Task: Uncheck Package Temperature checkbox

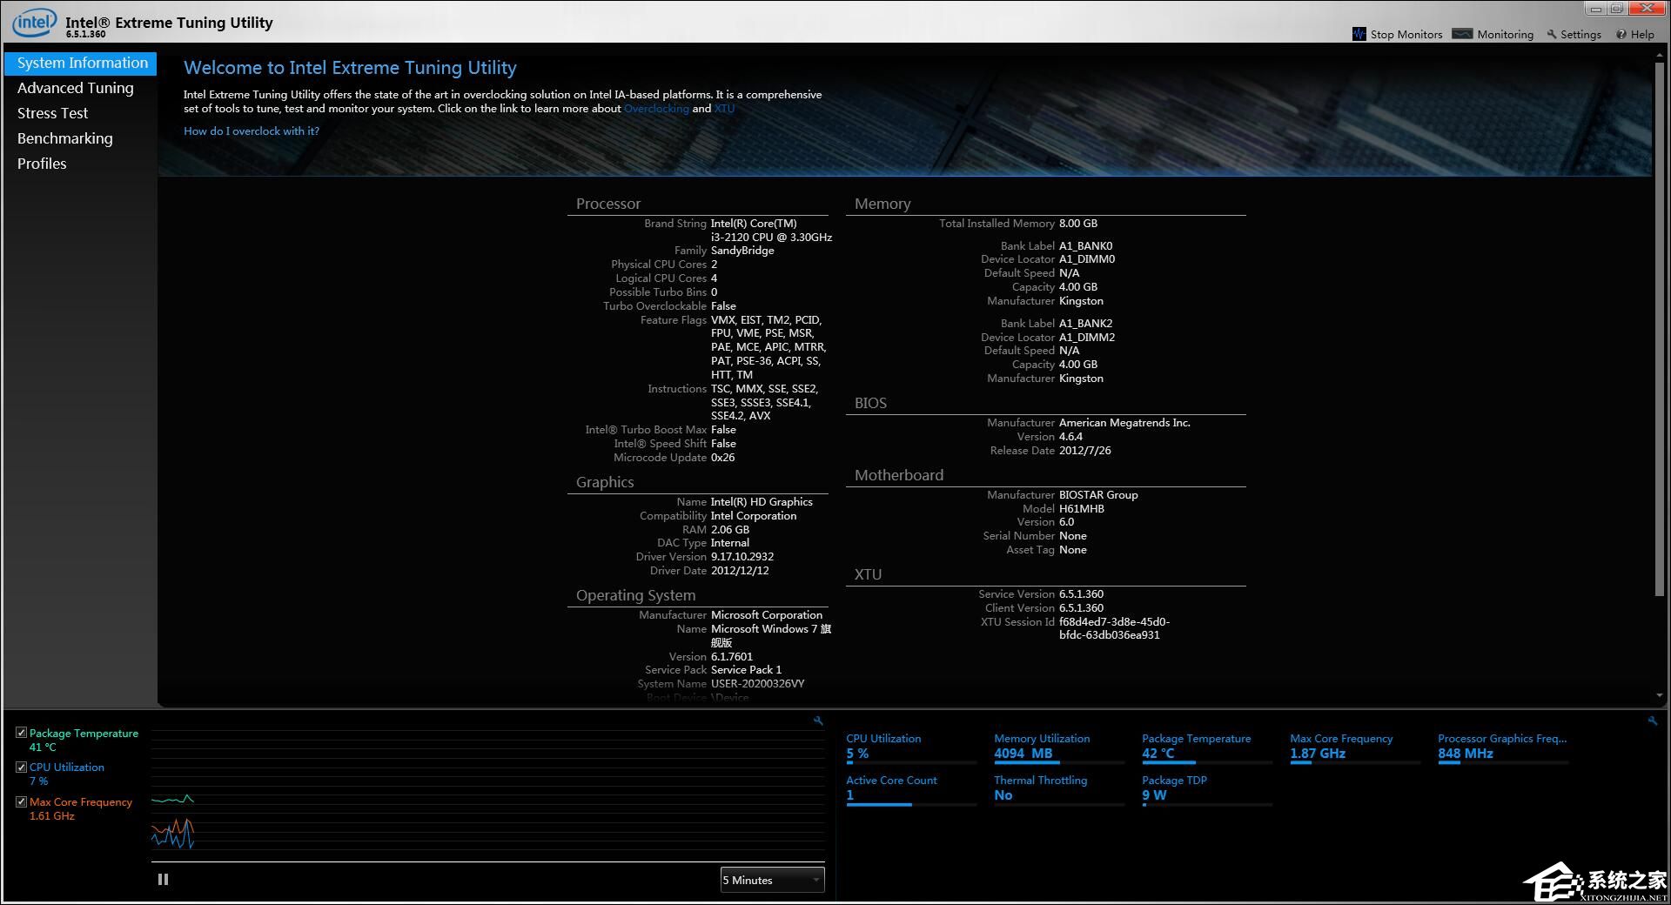Action: click(21, 733)
